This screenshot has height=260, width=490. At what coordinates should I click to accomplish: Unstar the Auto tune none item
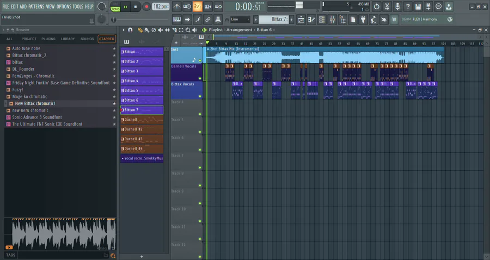point(114,48)
